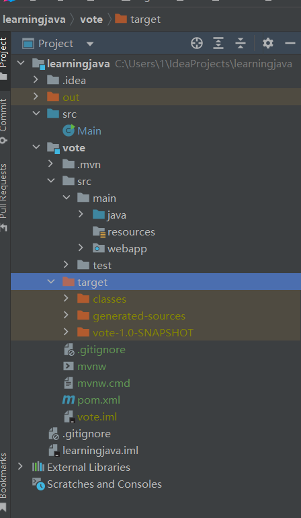This screenshot has width=301, height=518.
Task: Hide the Project tool window
Action: click(x=290, y=43)
